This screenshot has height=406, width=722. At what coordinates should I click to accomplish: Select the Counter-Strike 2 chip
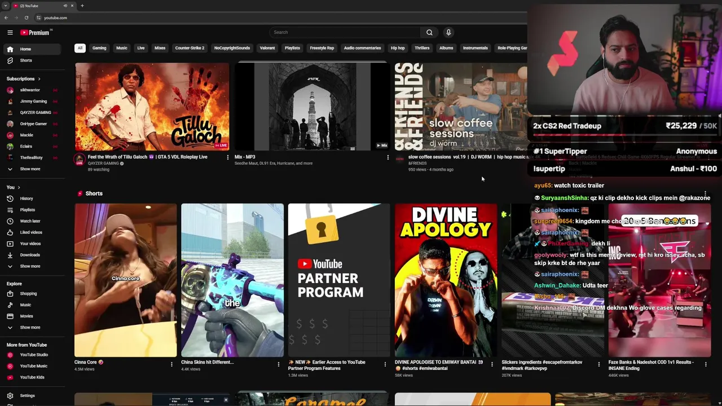pyautogui.click(x=190, y=48)
